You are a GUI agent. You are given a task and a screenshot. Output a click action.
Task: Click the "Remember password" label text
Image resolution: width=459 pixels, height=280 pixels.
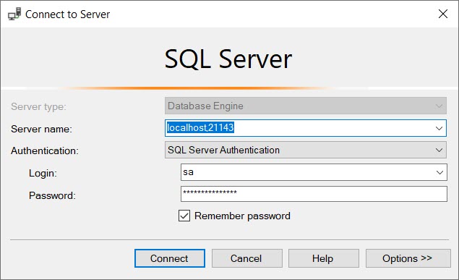coord(242,216)
